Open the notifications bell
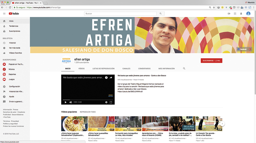 point(241,13)
